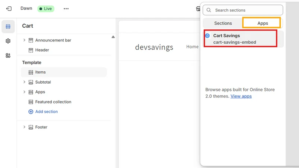
Task: Click the Cart page heading
Action: [x=28, y=26]
